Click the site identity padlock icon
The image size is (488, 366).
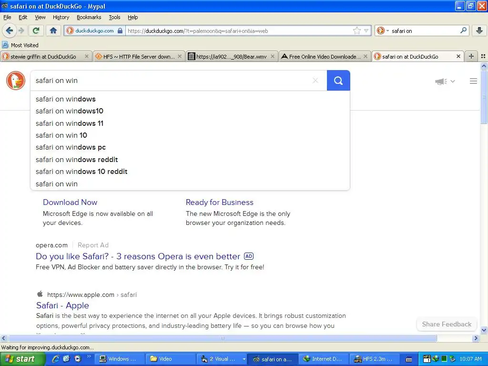point(120,30)
